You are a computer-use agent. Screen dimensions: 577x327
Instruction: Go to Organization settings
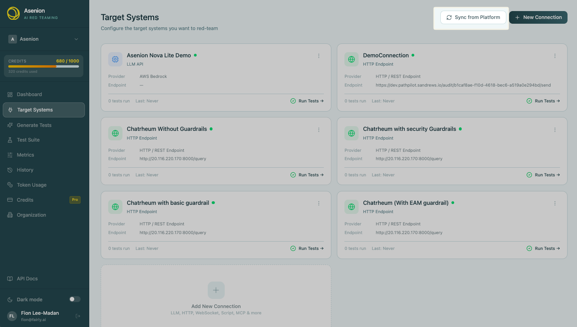coord(44,215)
